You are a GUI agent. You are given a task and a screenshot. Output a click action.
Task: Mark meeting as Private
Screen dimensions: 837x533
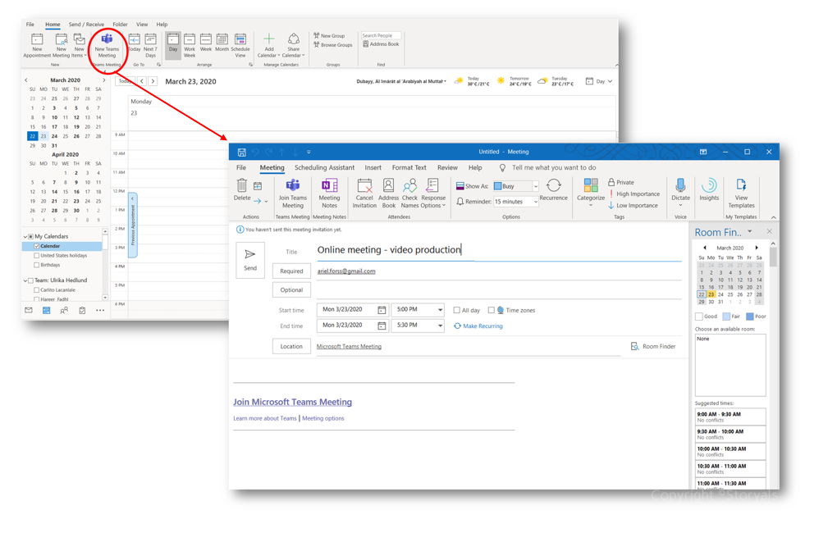tap(621, 182)
